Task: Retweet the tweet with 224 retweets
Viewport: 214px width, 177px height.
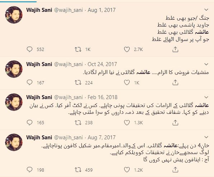Action: click(x=78, y=83)
